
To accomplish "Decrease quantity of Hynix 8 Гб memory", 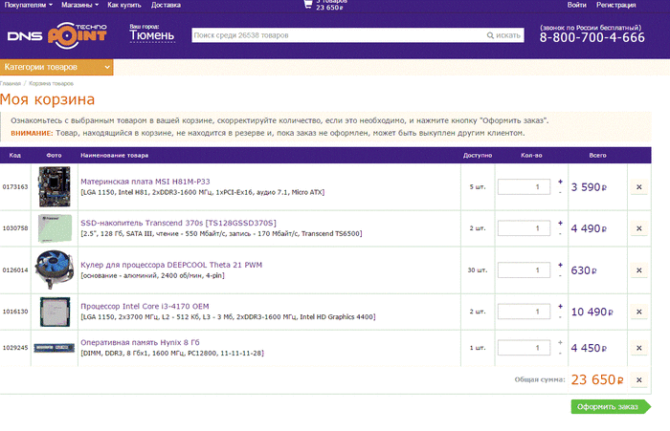I will point(560,354).
